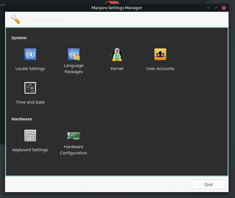Click the "Keyboard Settings" label

tap(30, 150)
